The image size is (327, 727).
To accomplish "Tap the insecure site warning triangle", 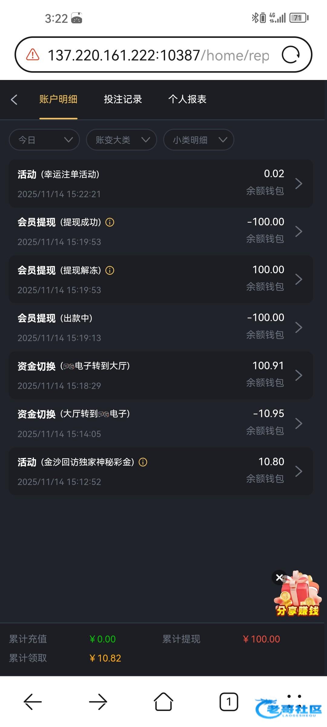I will pyautogui.click(x=33, y=55).
